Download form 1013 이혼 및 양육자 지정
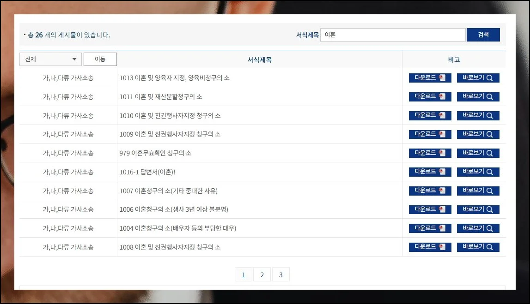530x304 pixels. [430, 78]
